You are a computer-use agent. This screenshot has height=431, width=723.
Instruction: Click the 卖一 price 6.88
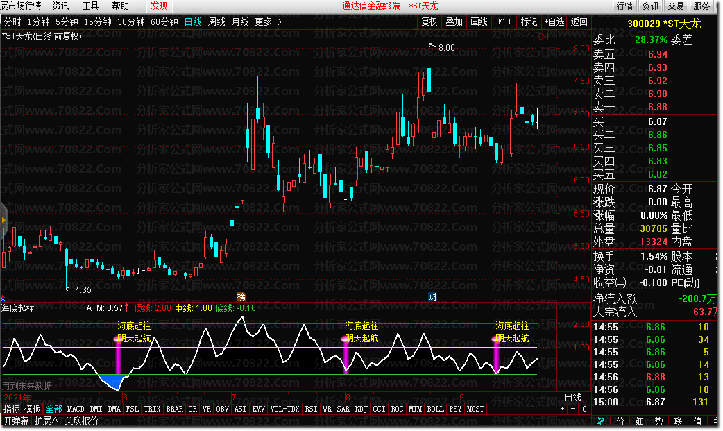click(x=658, y=107)
